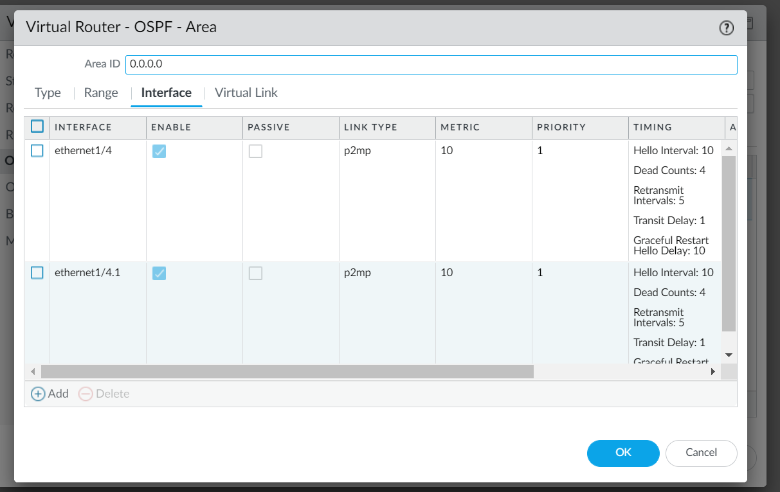Open the Range tab
This screenshot has width=780, height=492.
101,92
